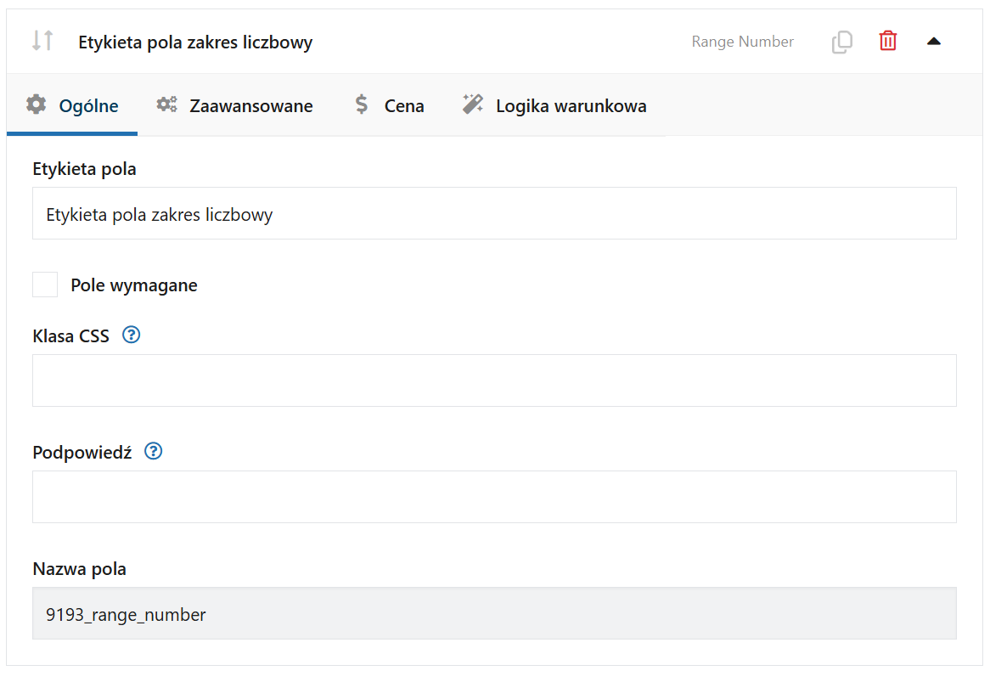
Task: Click into the Klasa CSS input field
Action: pos(494,380)
